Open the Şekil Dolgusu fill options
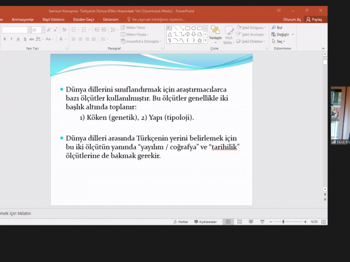The width and height of the screenshot is (350, 262). click(251, 27)
